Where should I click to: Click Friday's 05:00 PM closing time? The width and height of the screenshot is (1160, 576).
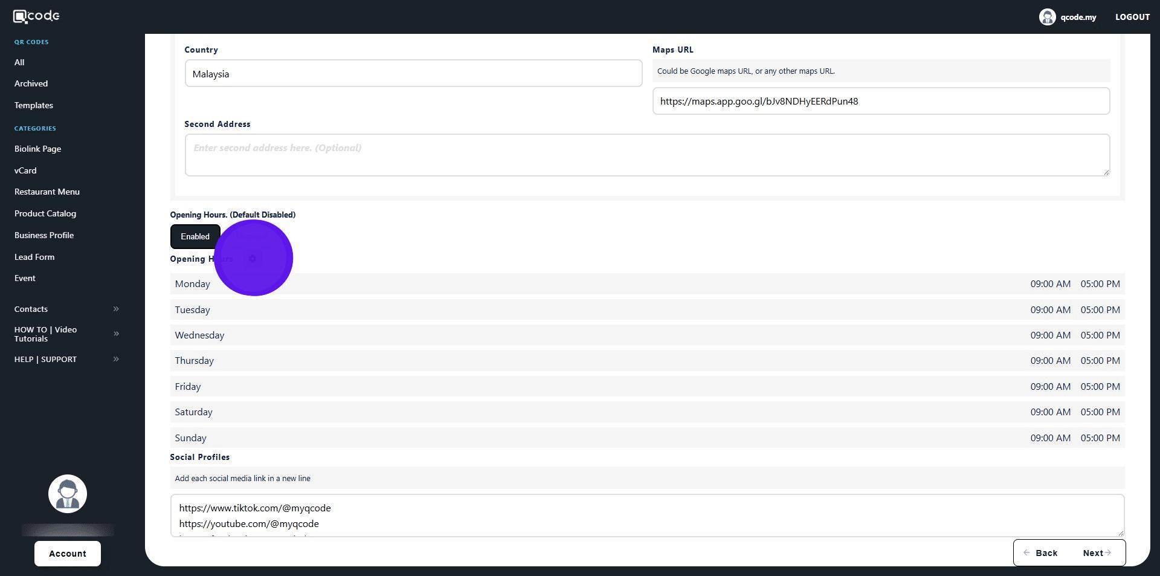1100,386
